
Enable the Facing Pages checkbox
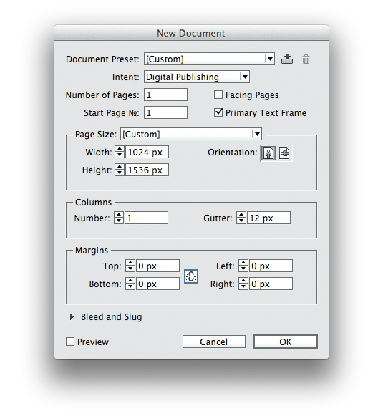click(218, 95)
